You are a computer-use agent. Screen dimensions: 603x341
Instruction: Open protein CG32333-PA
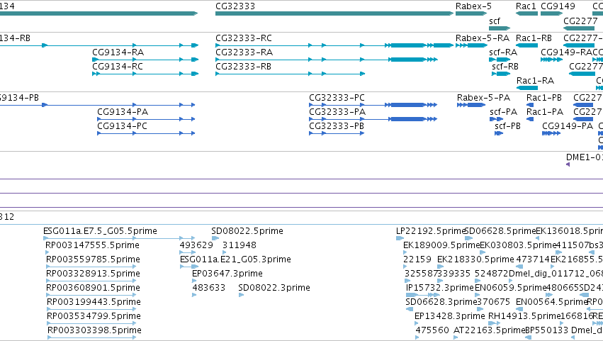[337, 111]
